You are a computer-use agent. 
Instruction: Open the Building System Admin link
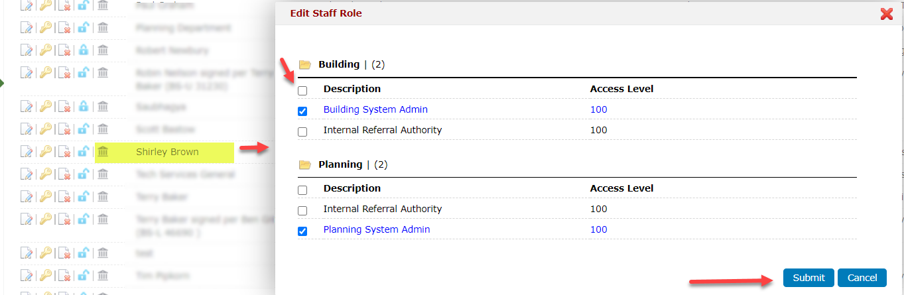pyautogui.click(x=375, y=110)
